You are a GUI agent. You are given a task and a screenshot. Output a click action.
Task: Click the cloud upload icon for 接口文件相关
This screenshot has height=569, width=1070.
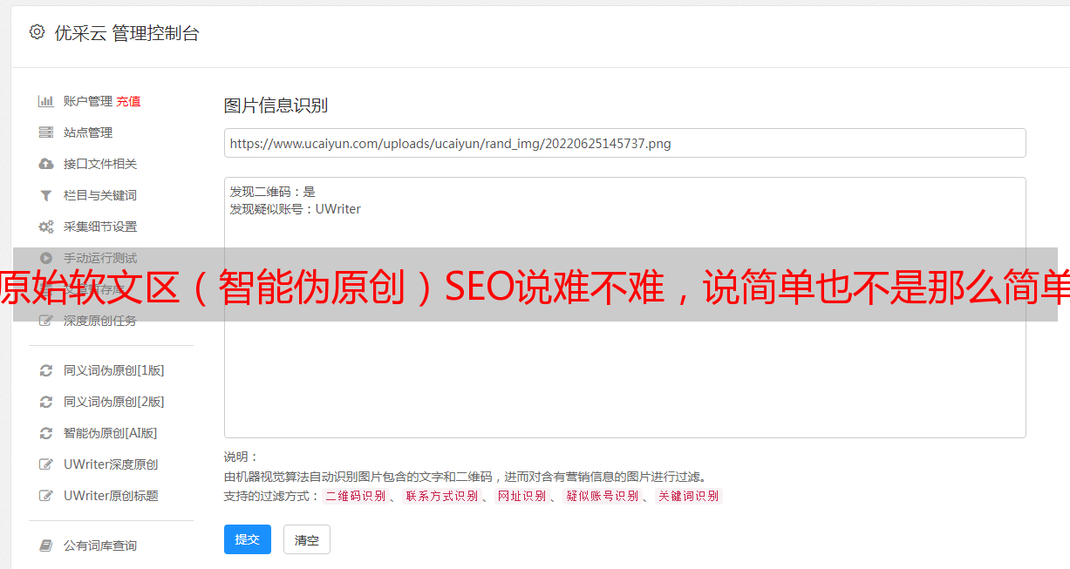(x=46, y=164)
